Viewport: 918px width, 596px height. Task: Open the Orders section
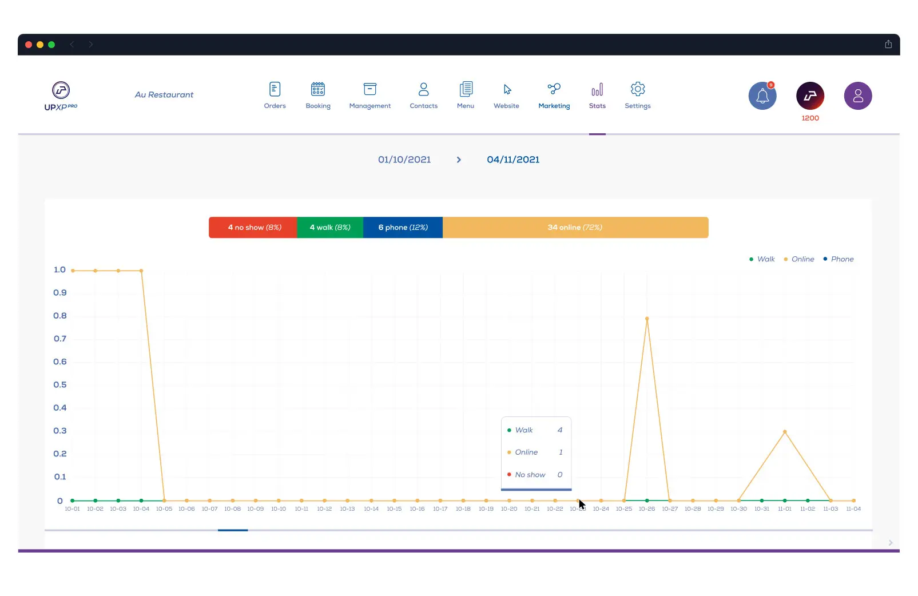pos(275,94)
